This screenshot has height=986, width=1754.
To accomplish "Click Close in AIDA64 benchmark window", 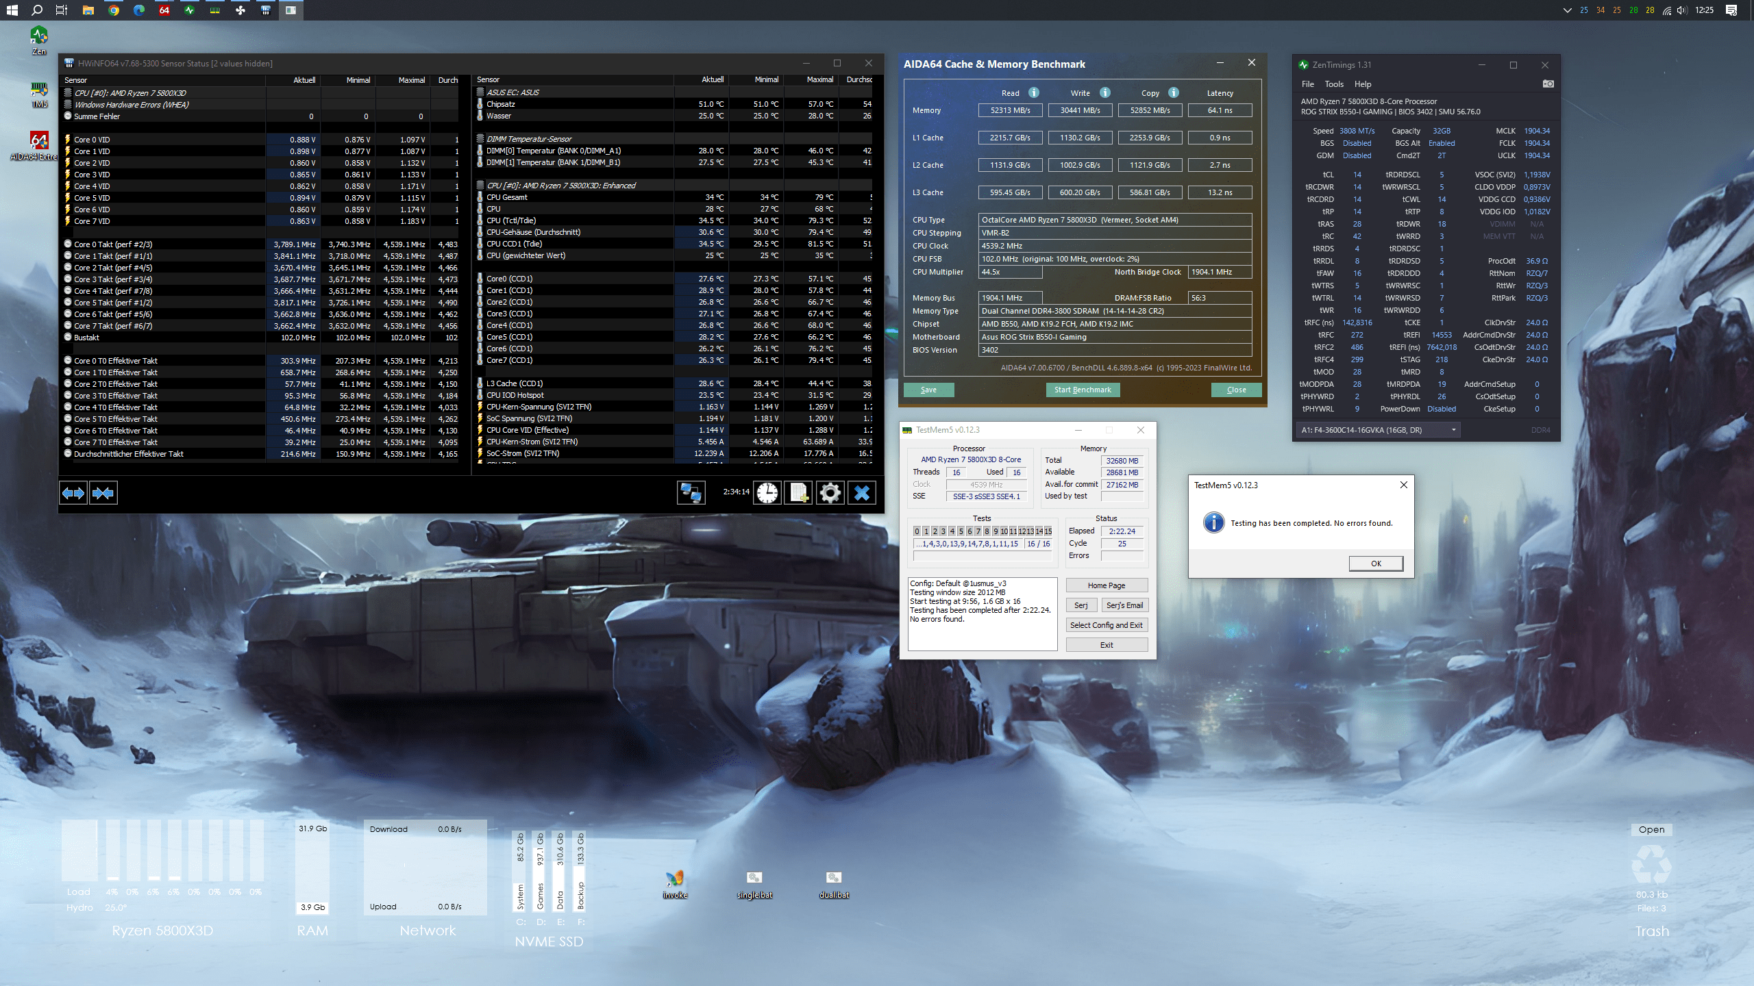I will (x=1236, y=390).
